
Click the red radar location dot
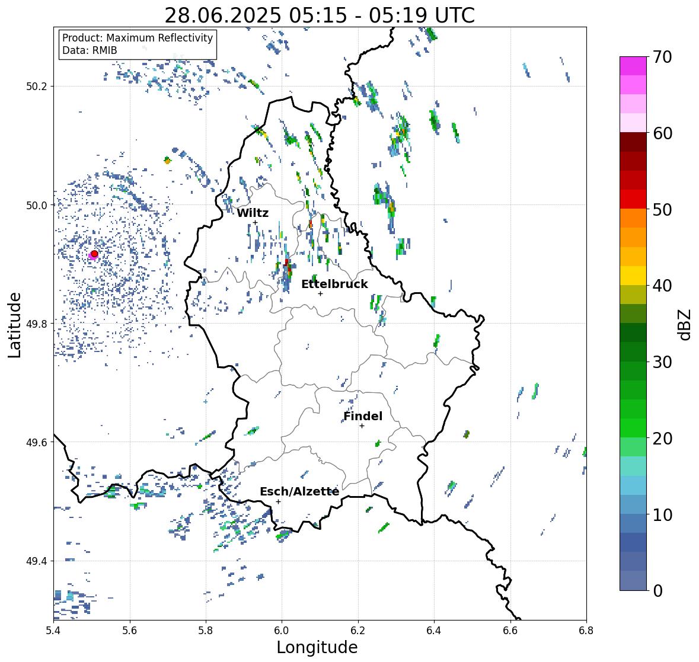pos(94,254)
